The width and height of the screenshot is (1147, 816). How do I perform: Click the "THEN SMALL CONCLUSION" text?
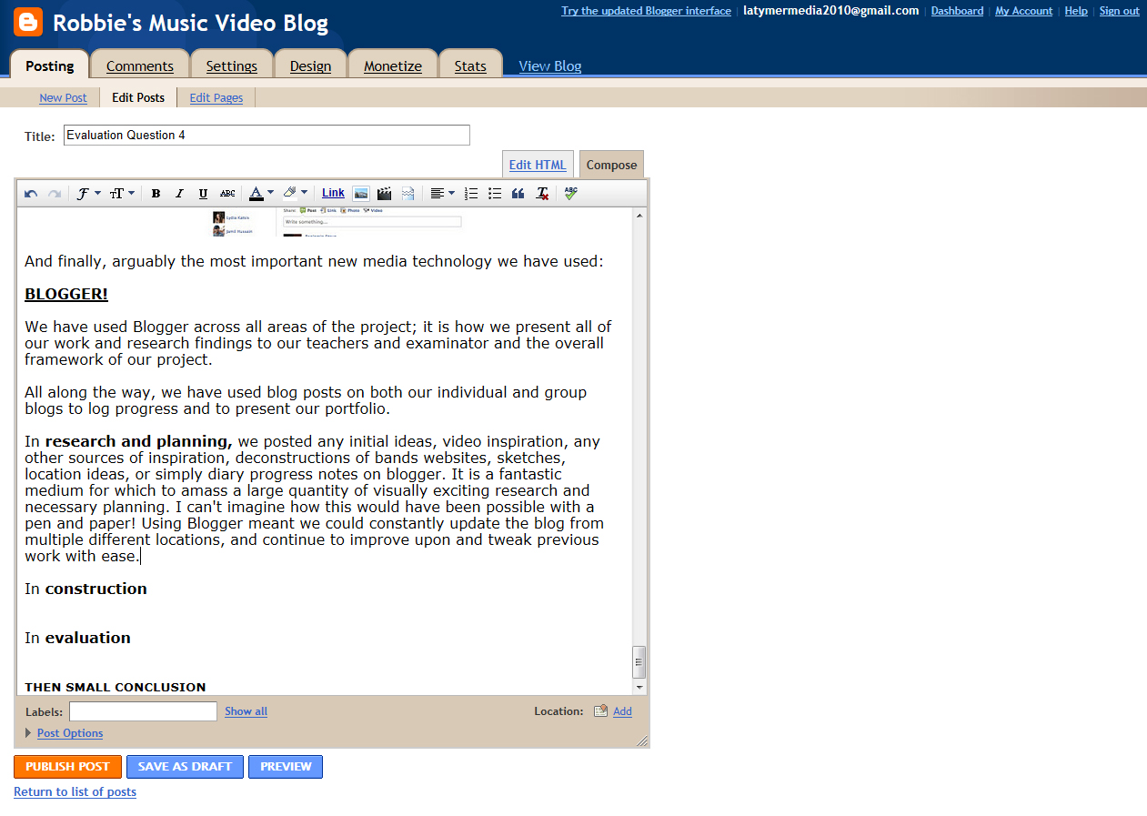point(116,687)
